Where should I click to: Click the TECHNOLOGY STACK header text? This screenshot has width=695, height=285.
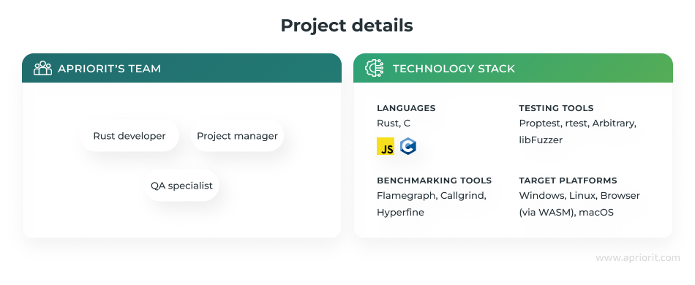[x=454, y=69]
